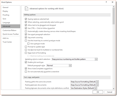Image resolution: width=118 pixels, height=97 pixels.
Task: Select the Advanced category
Action: 11,26
